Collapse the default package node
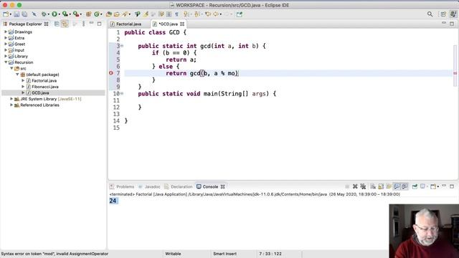 point(17,75)
